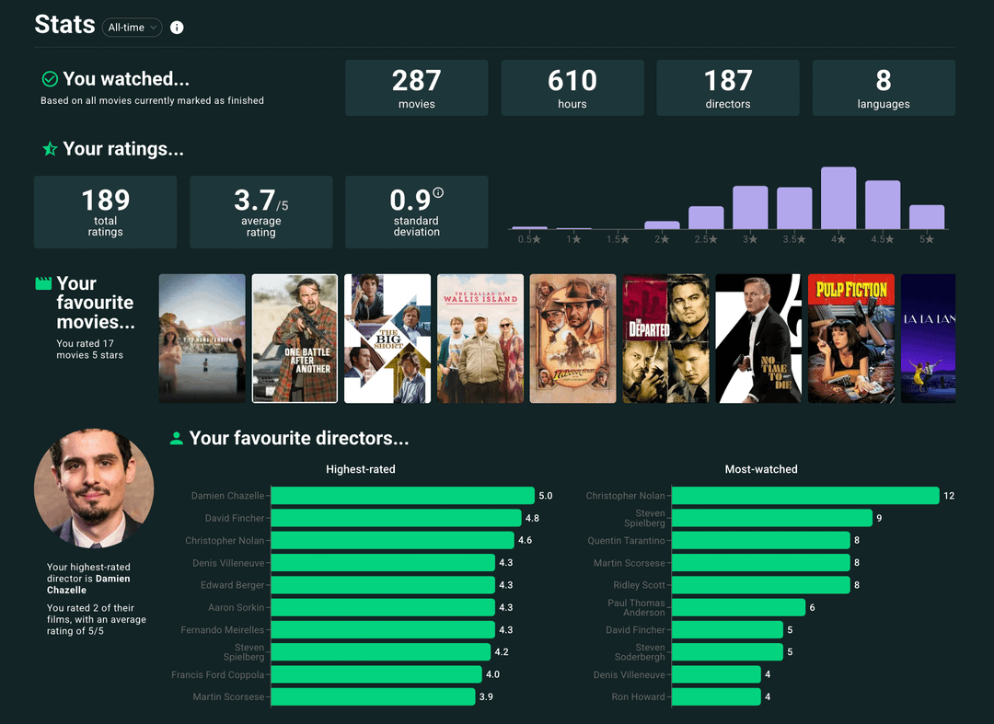Click the star icon beside Your ratings
Image resolution: width=994 pixels, height=724 pixels.
[51, 149]
